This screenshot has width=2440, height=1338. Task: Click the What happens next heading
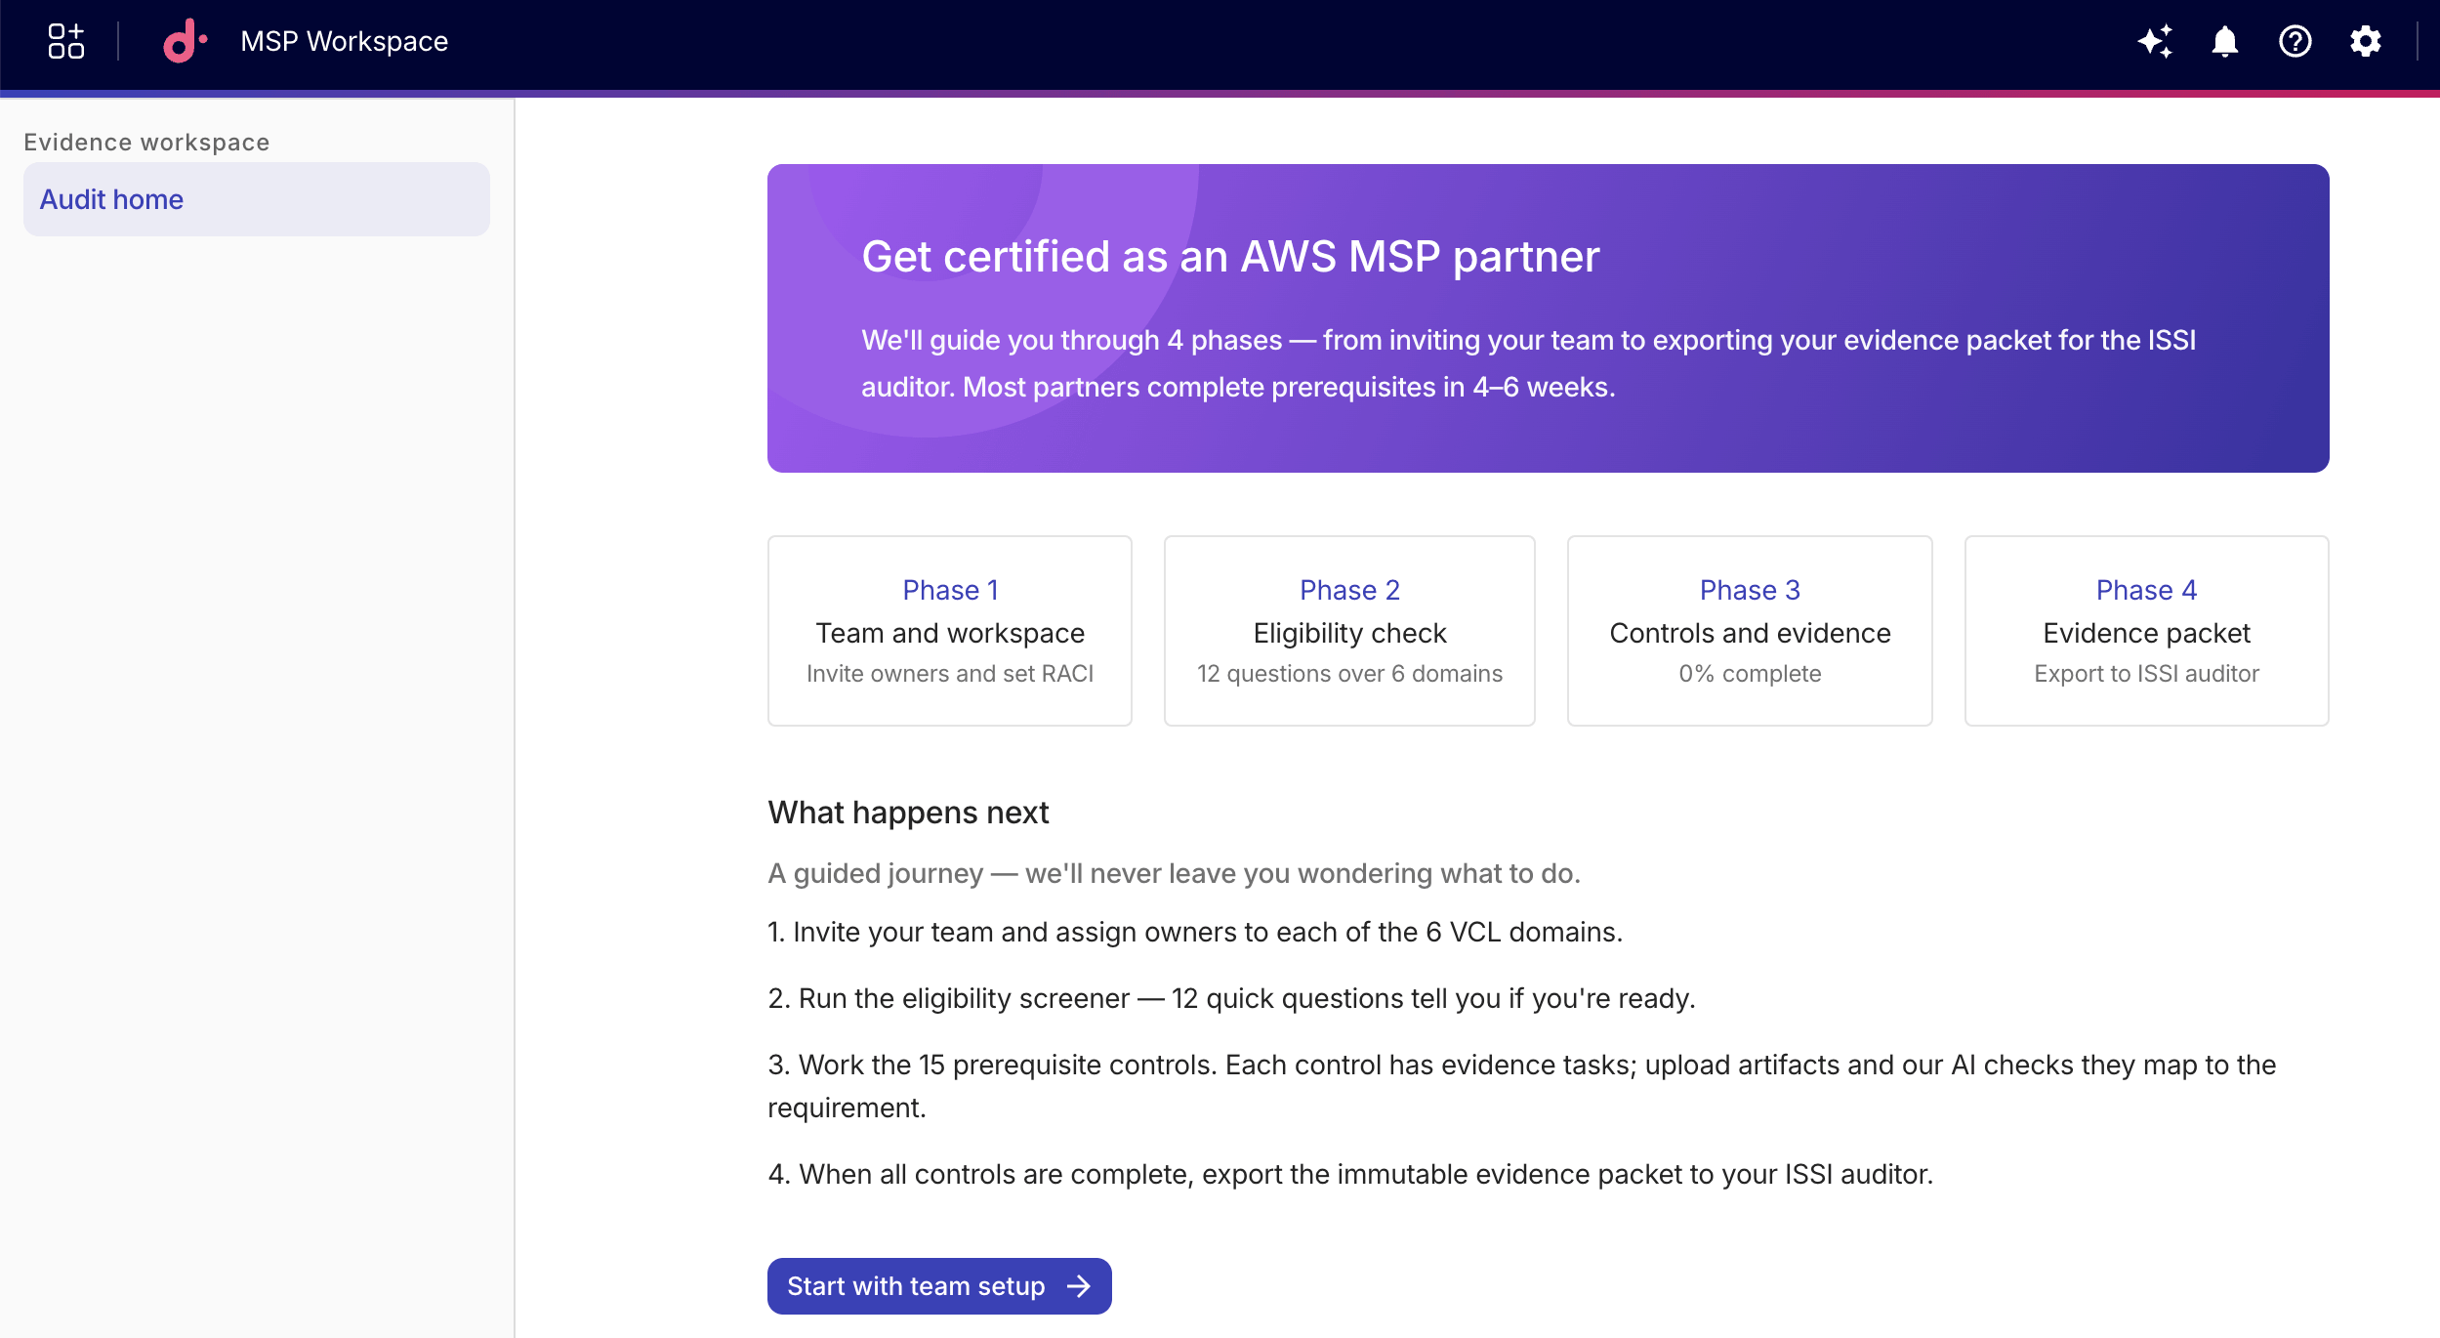(908, 813)
